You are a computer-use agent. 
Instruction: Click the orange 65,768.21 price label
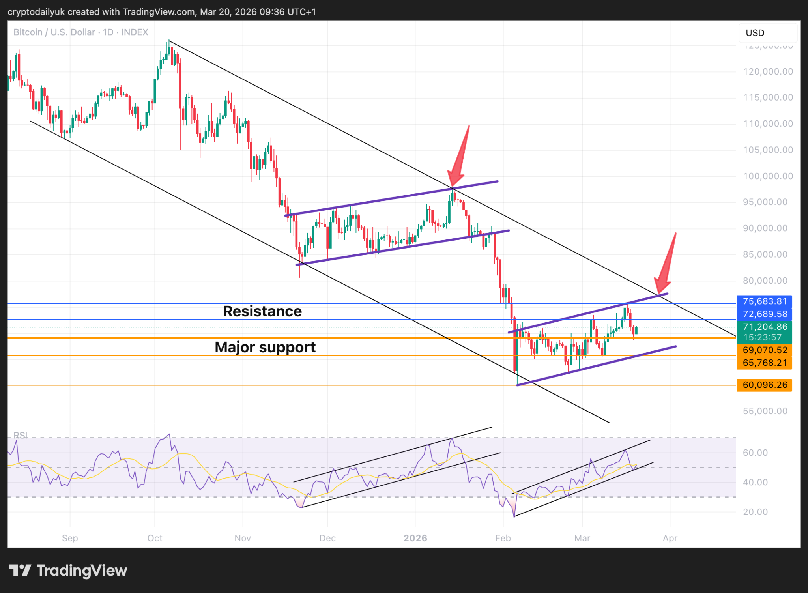coord(764,363)
